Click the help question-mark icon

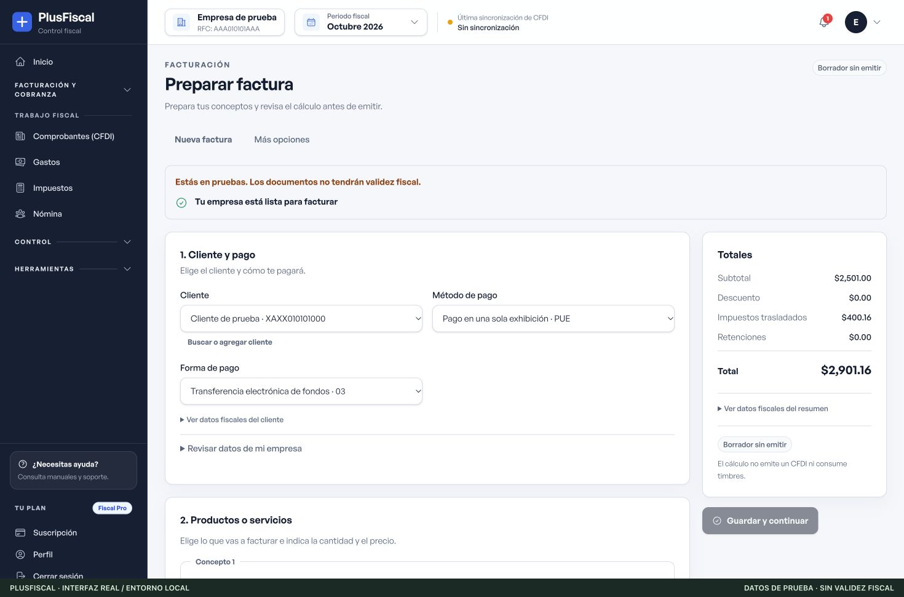point(23,464)
